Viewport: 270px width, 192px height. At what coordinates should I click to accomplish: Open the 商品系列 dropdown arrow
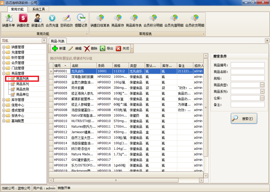pyautogui.click(x=262, y=92)
